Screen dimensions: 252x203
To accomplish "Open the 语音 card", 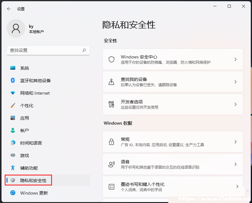I will (x=173, y=164).
